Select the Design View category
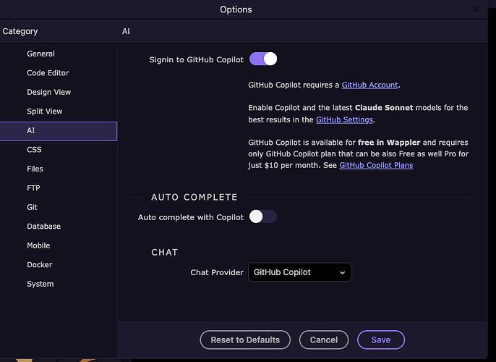The width and height of the screenshot is (496, 362). 48,92
